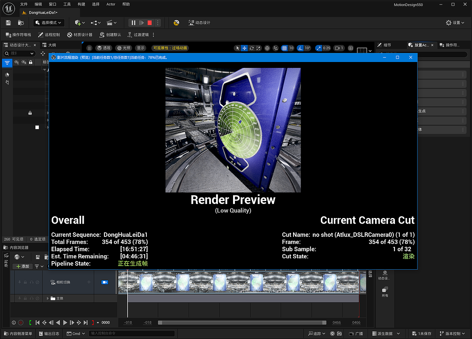472x339 pixels.
Task: Click the 可延展性：过场动画 button
Action: click(x=170, y=48)
